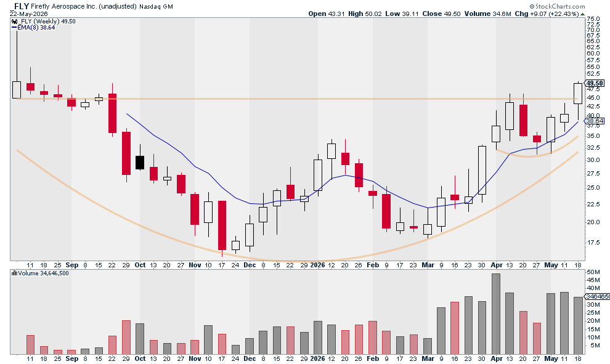
Task: Click the blue line marker before EMA(8) legend
Action: coord(14,28)
